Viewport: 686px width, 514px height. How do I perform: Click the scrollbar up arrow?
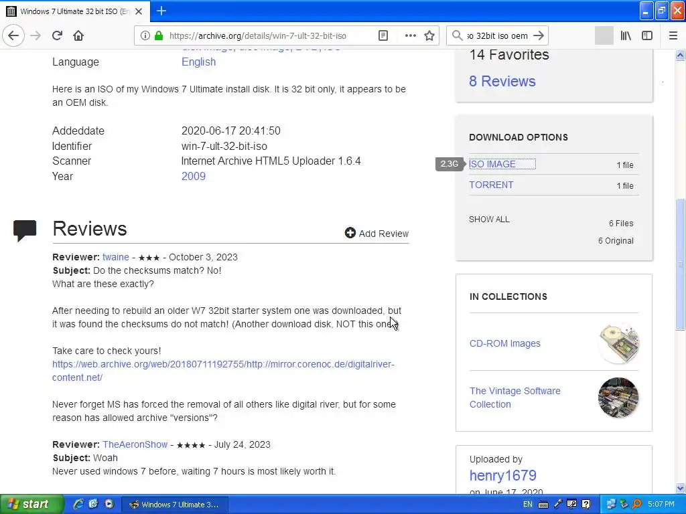tap(680, 55)
